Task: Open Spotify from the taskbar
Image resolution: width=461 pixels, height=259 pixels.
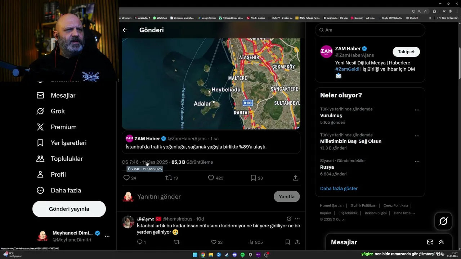Action: pos(242,255)
